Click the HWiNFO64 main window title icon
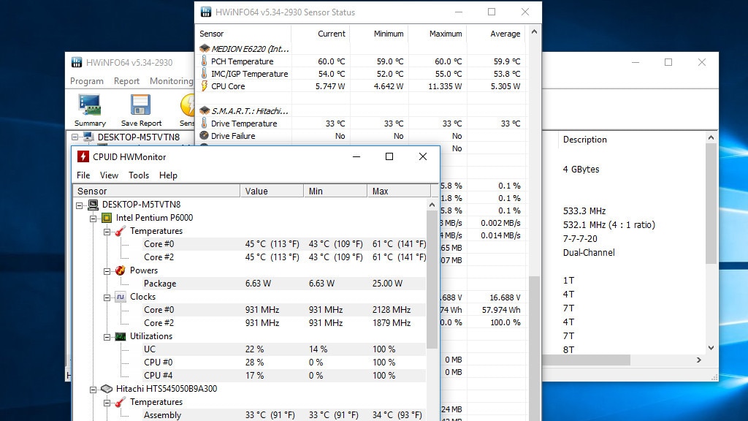 pos(77,62)
